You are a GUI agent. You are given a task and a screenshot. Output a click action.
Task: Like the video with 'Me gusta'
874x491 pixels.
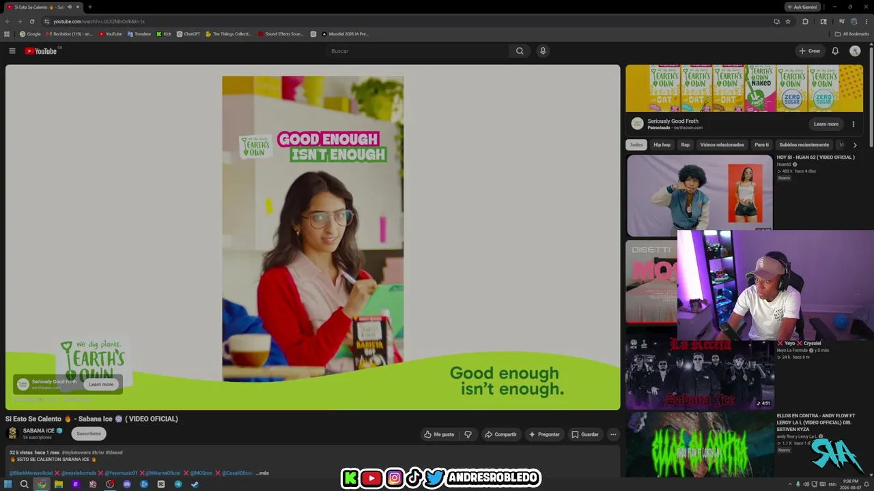pos(439,434)
